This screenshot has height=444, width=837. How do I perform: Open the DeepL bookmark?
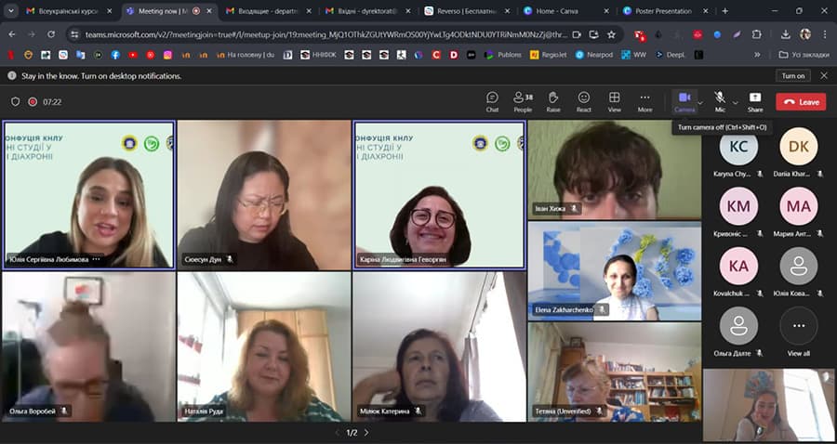[x=670, y=55]
